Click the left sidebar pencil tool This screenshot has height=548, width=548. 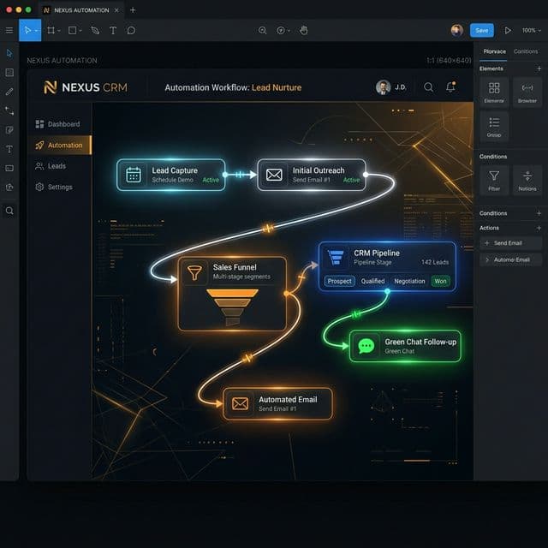click(x=9, y=92)
